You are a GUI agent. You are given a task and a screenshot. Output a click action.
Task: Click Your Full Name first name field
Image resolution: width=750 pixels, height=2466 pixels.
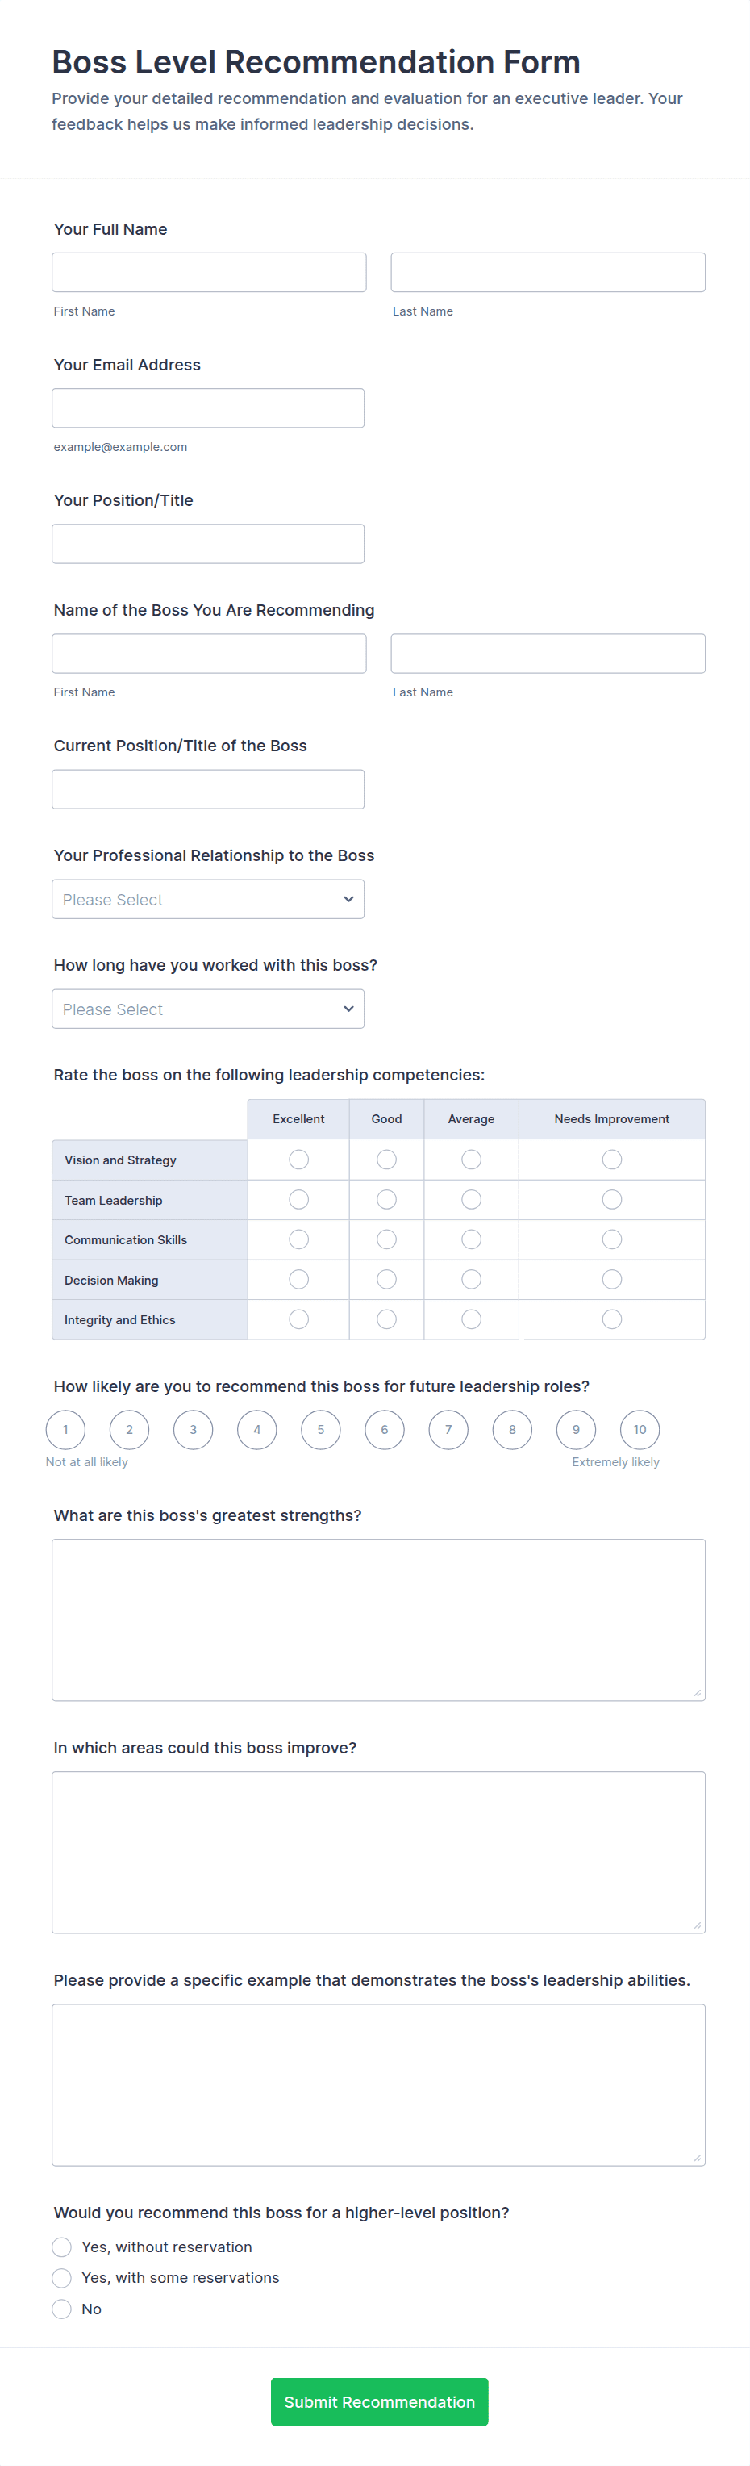pos(209,272)
